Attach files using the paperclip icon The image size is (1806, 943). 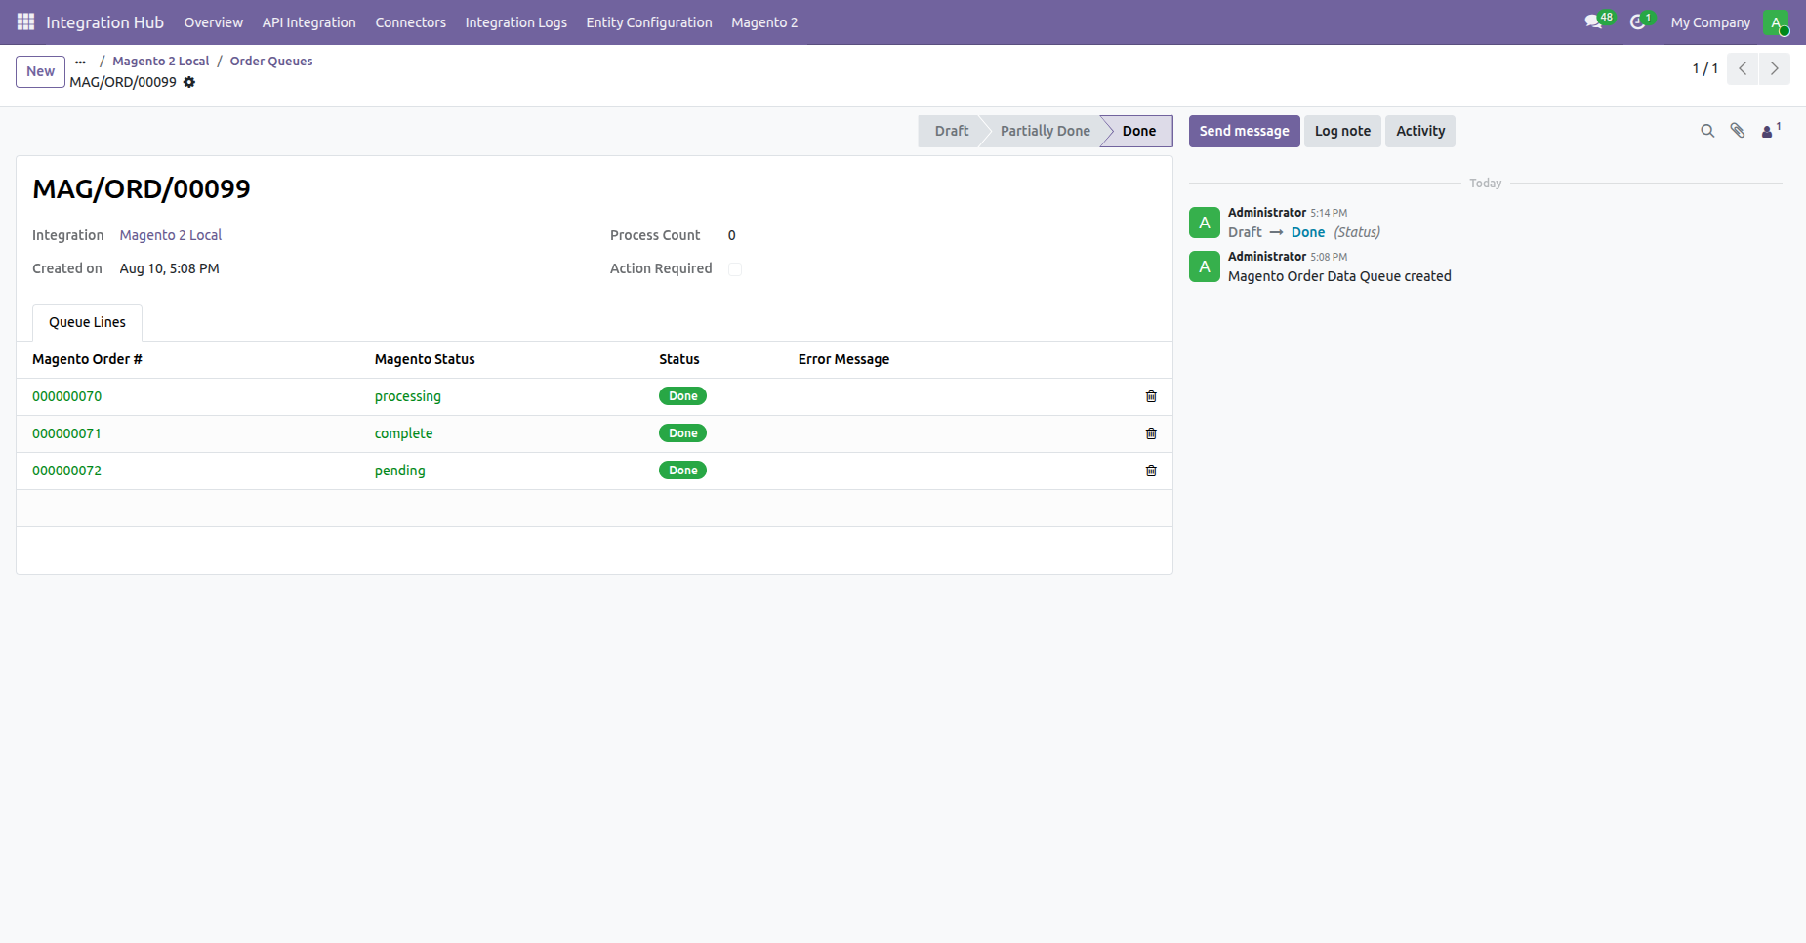(x=1738, y=131)
